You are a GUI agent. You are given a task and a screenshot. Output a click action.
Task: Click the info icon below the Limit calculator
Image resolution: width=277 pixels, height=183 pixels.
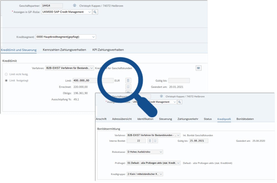pyautogui.click(x=128, y=87)
